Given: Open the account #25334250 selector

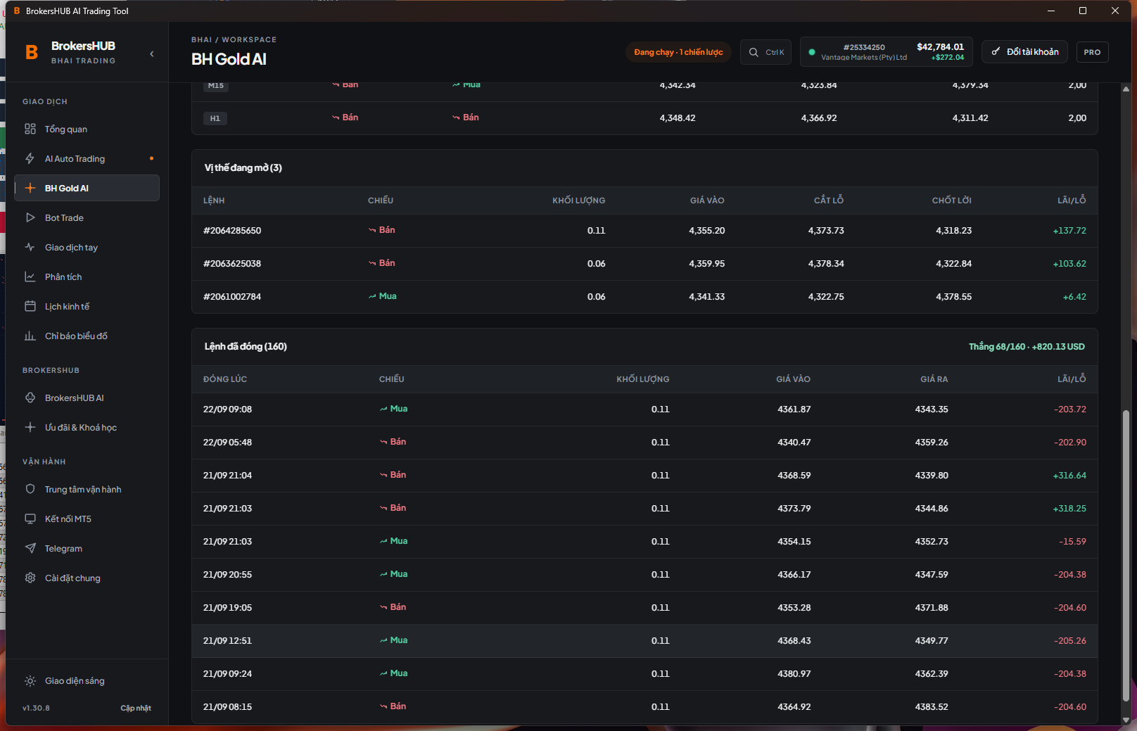Looking at the screenshot, I should coord(887,52).
